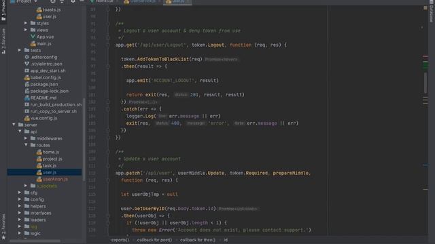Open vue.config.js file
435x244 pixels.
41,118
